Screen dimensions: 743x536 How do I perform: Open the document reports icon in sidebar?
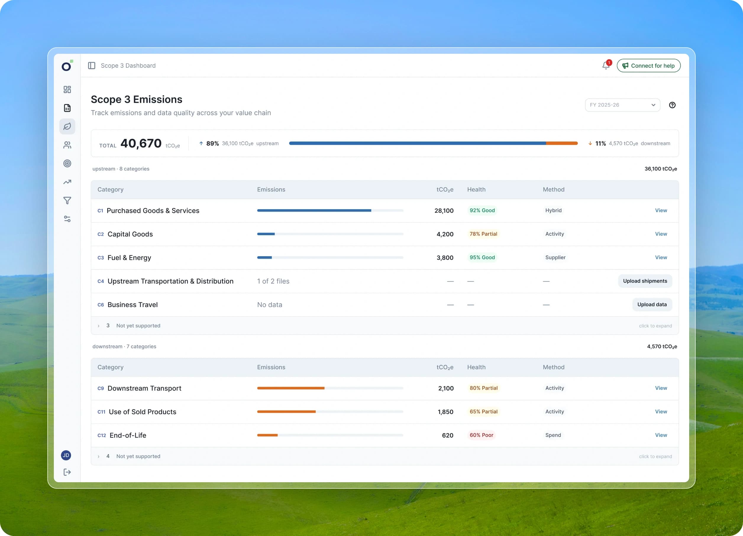[x=67, y=108]
